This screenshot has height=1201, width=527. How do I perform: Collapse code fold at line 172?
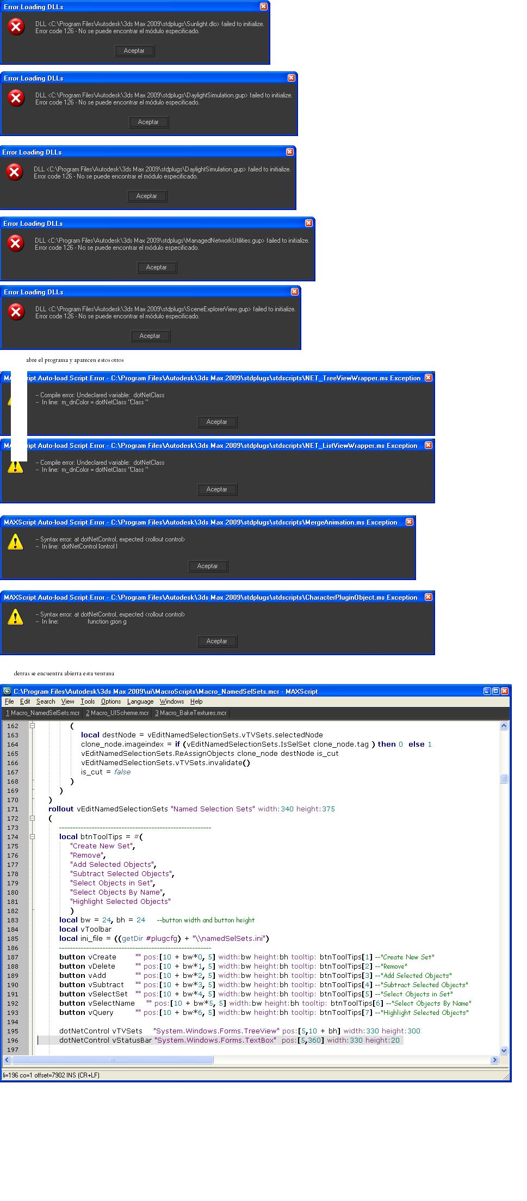coord(32,818)
